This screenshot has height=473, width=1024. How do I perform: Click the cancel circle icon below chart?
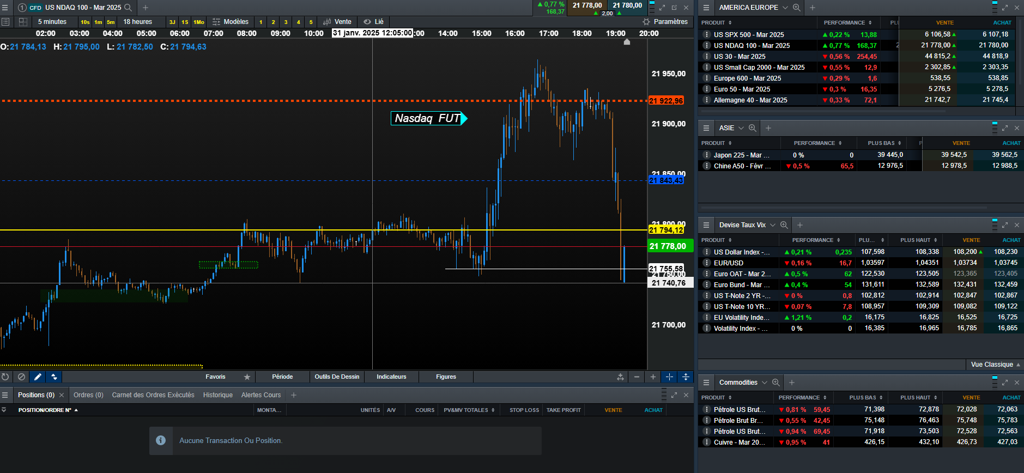[21, 377]
